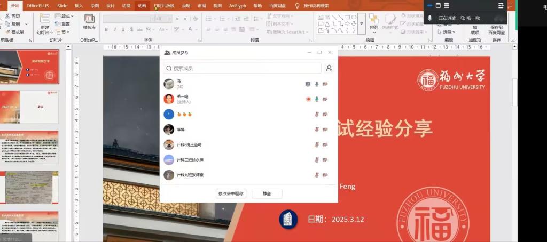Click the recording indicator next to 毛一鸣
This screenshot has width=547, height=242.
click(x=308, y=99)
